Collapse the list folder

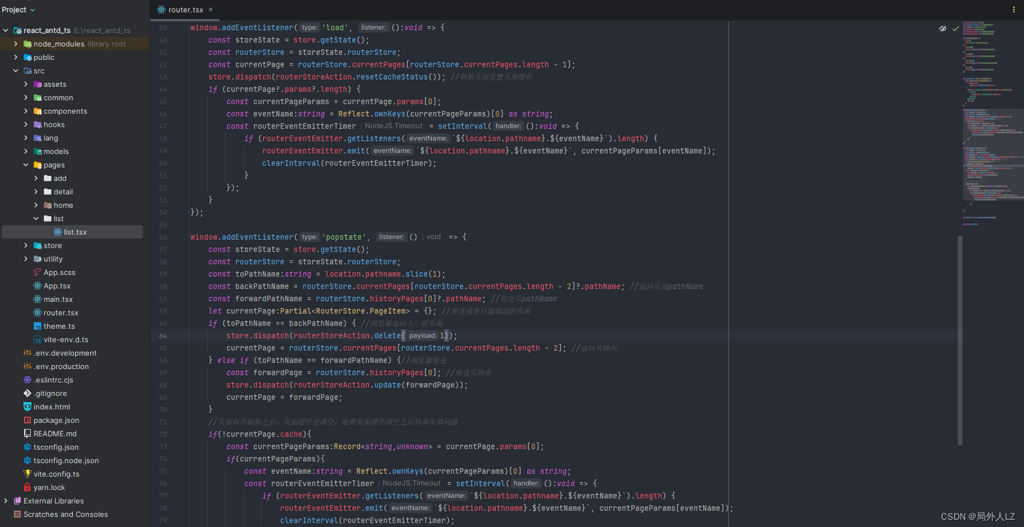click(x=36, y=218)
